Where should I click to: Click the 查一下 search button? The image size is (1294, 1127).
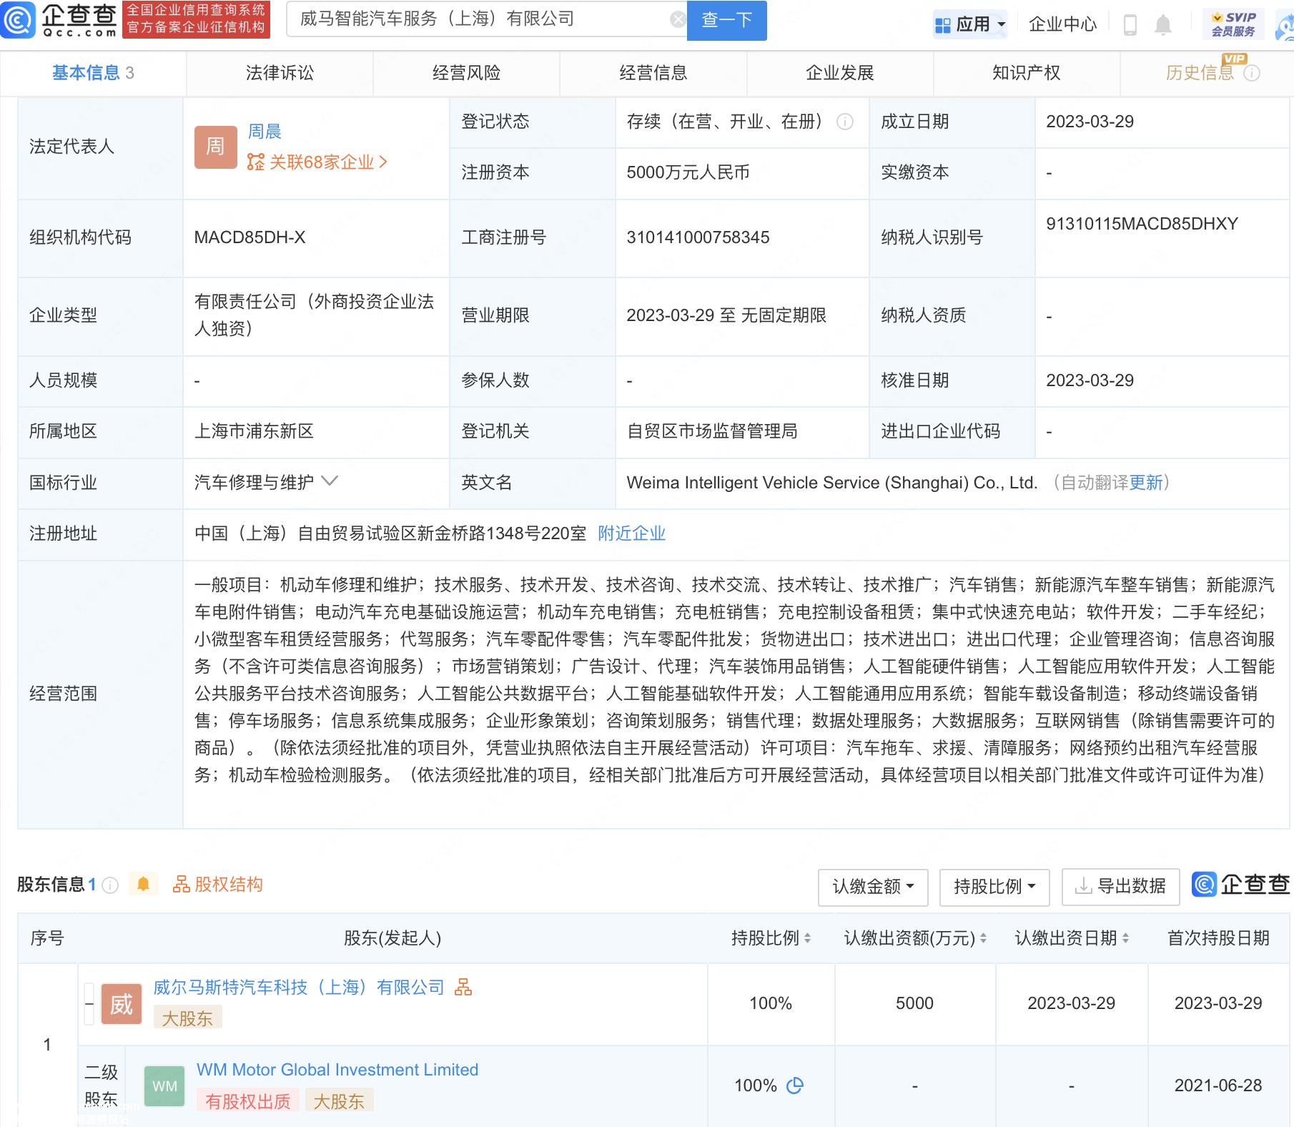click(x=726, y=20)
